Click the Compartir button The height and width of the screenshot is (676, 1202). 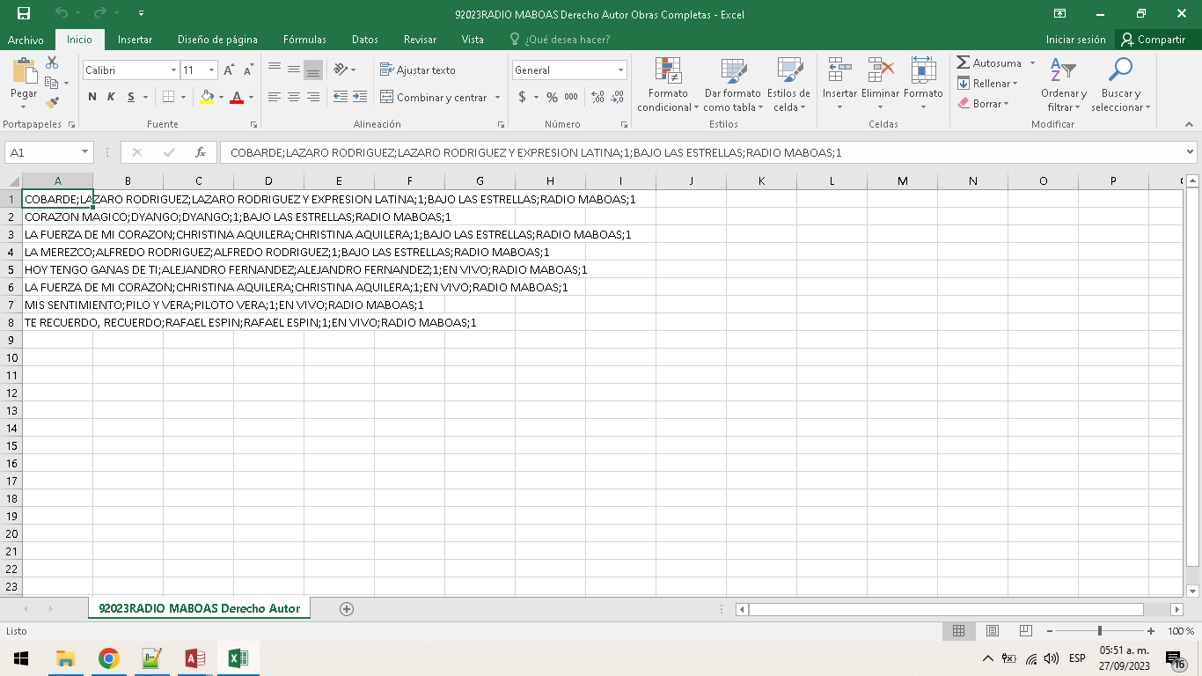[x=1153, y=40]
